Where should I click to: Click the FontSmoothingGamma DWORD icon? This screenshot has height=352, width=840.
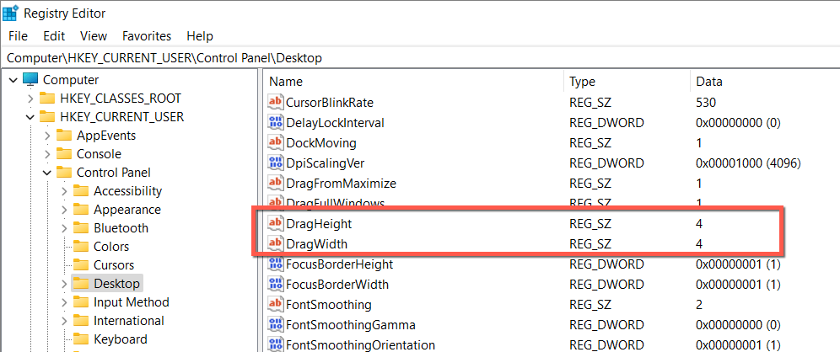[276, 325]
